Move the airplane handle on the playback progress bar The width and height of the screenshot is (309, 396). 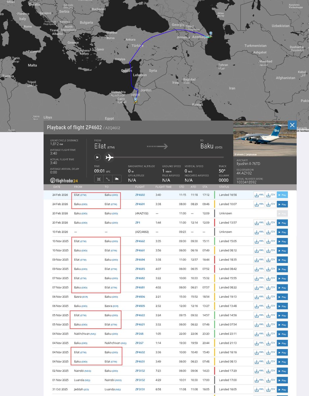110,157
